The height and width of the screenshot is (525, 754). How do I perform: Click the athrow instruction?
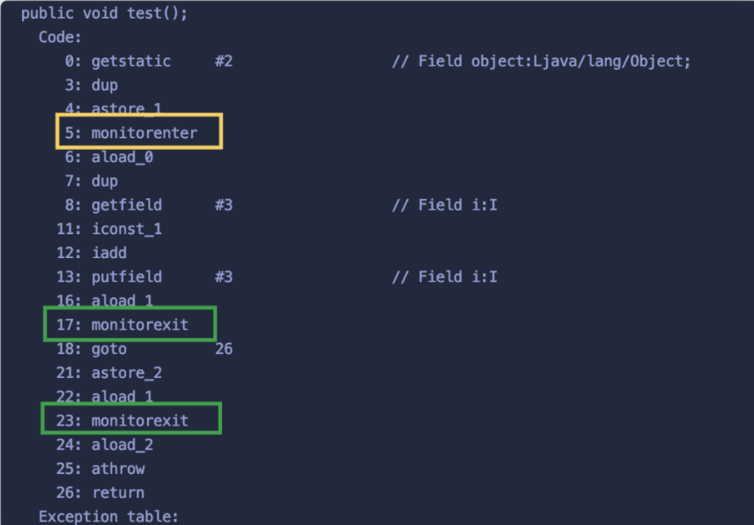tap(100, 469)
